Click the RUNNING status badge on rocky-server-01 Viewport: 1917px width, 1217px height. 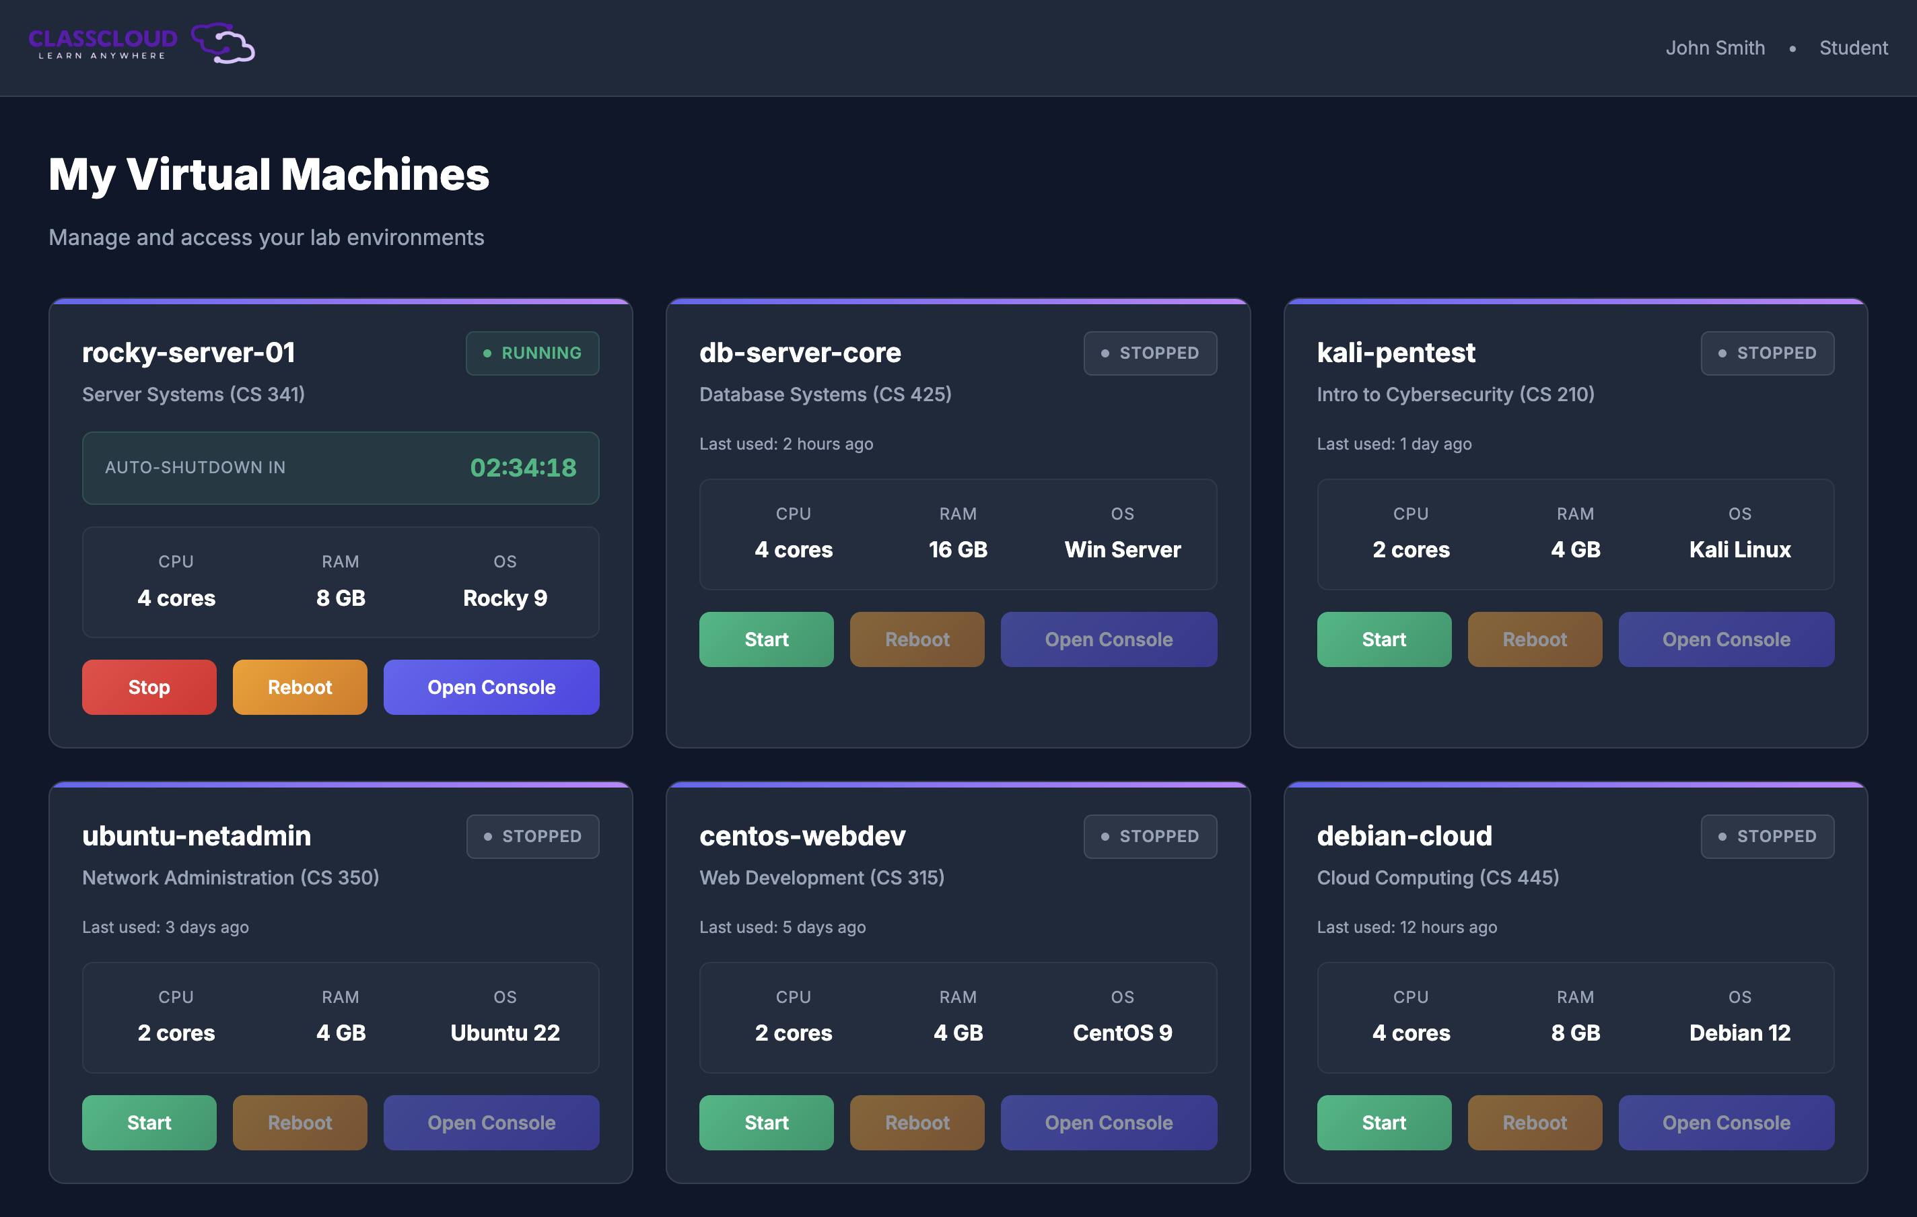click(x=532, y=353)
